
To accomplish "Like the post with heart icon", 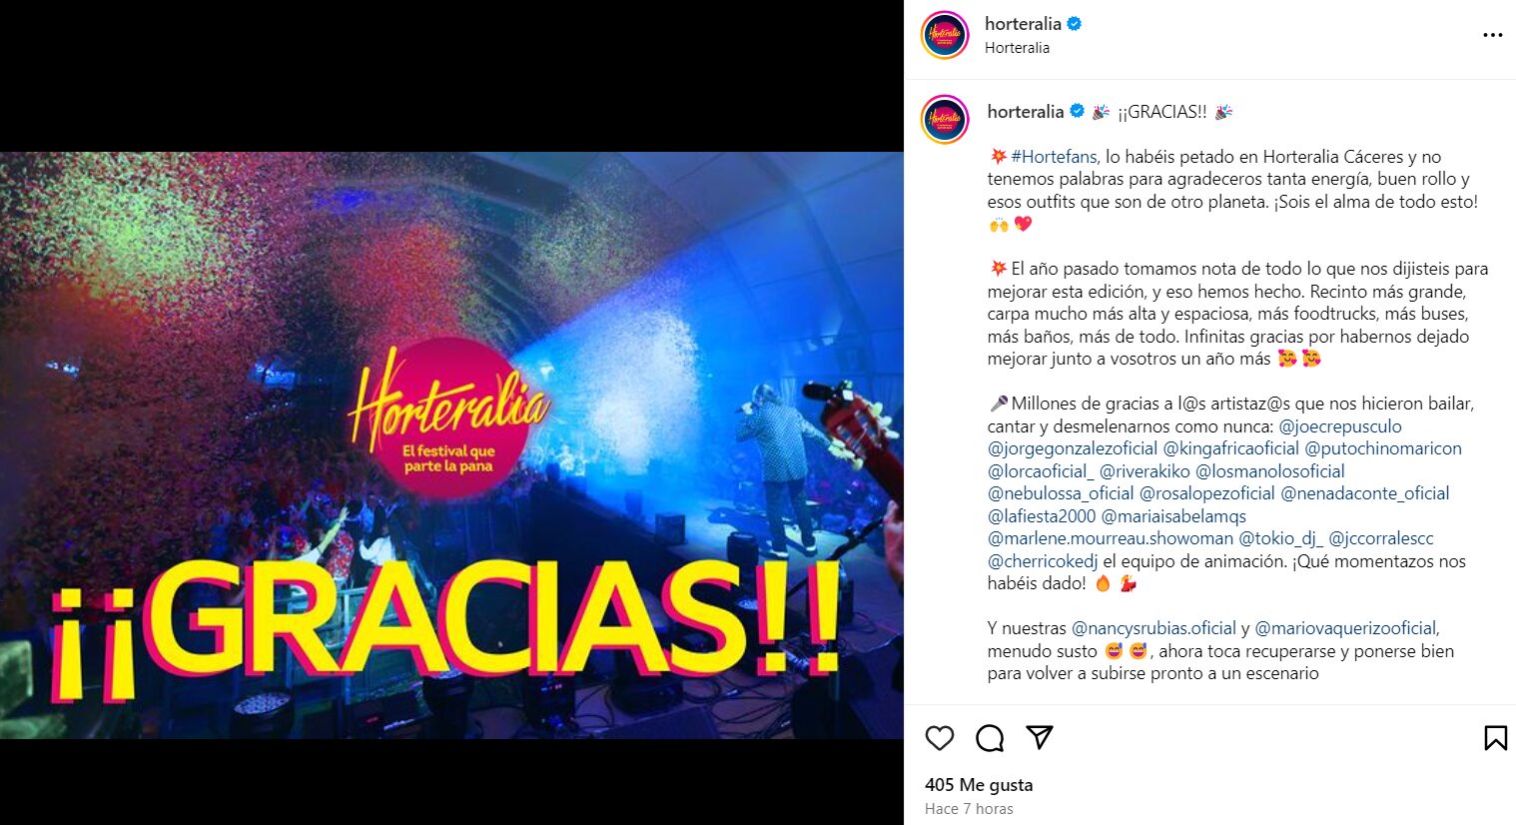I will [940, 738].
